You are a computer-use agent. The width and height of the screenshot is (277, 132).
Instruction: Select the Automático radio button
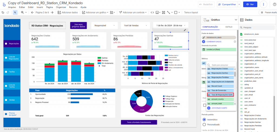(204, 119)
